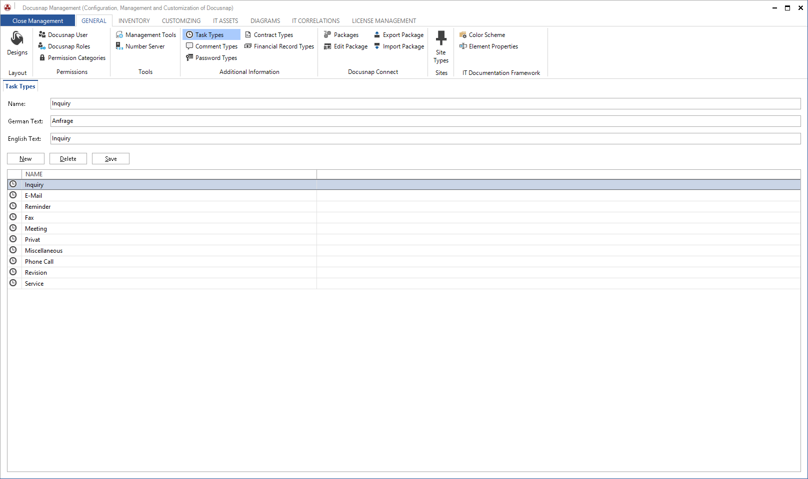Click Close Management button
This screenshot has width=808, height=479.
(37, 20)
